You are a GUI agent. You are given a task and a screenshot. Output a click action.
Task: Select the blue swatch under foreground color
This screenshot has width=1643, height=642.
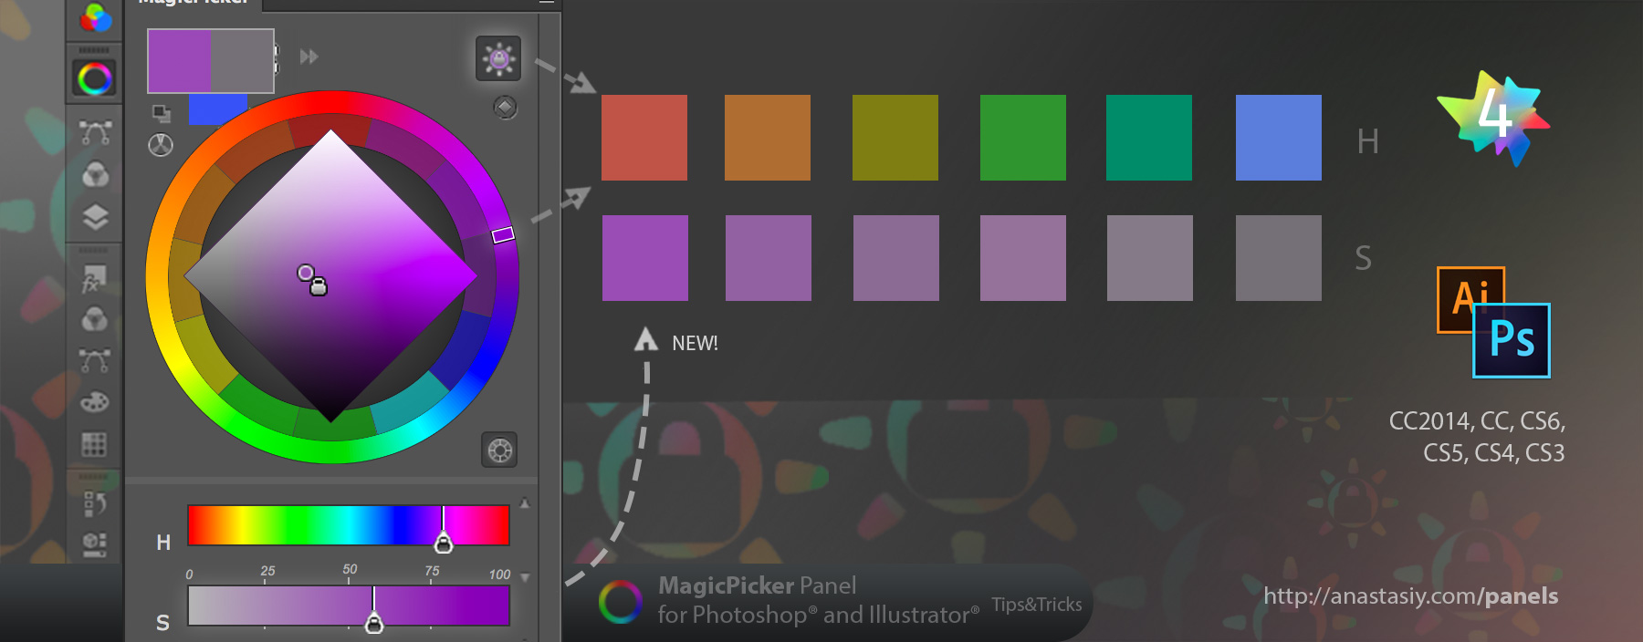click(218, 109)
